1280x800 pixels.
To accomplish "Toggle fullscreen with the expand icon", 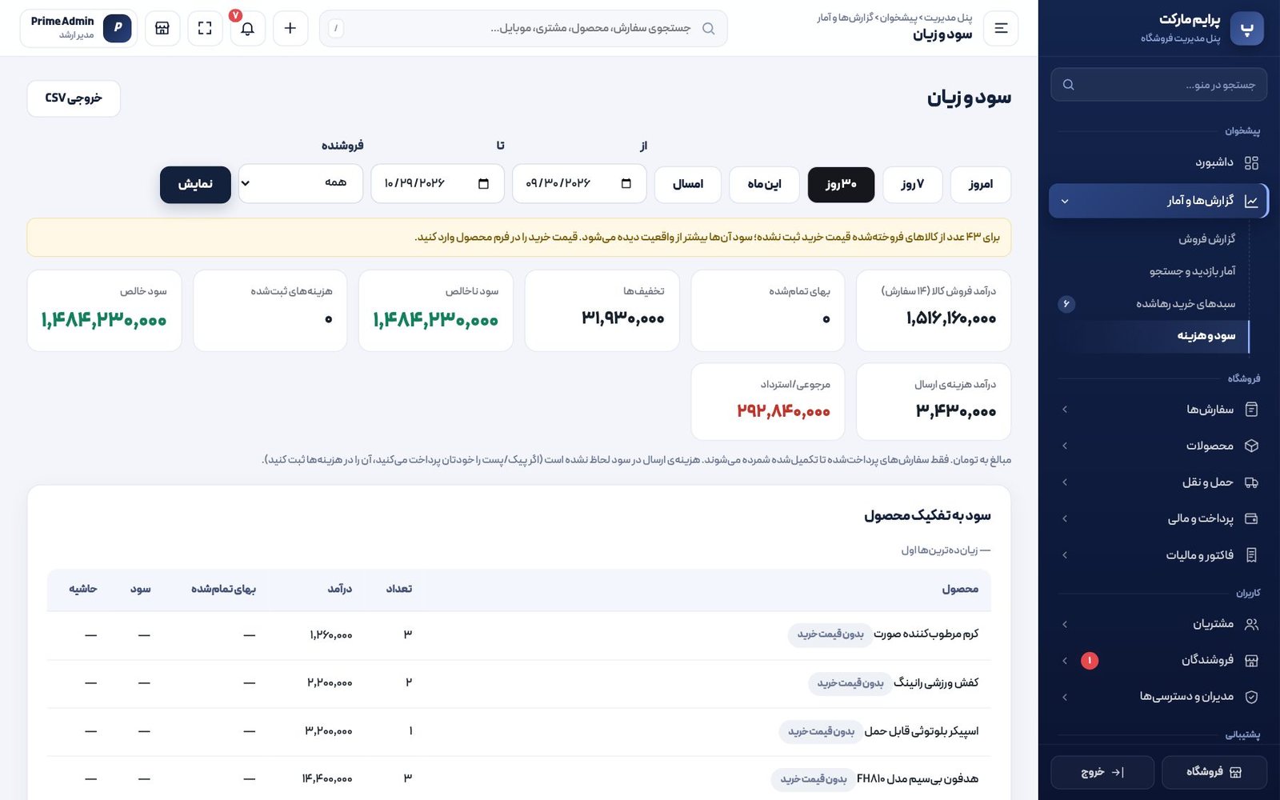I will 205,29.
